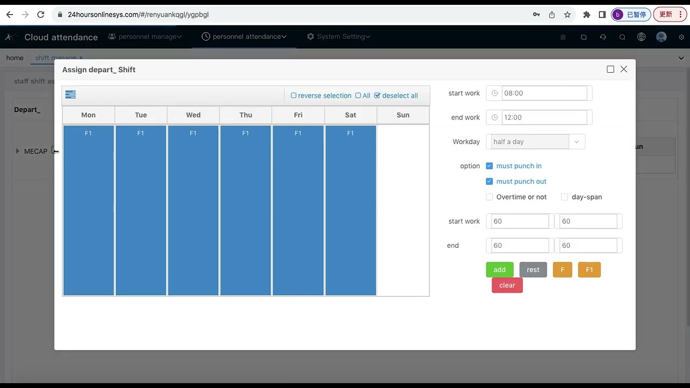Viewport: 690px width, 388px height.
Task: Click the green add button
Action: (500, 270)
